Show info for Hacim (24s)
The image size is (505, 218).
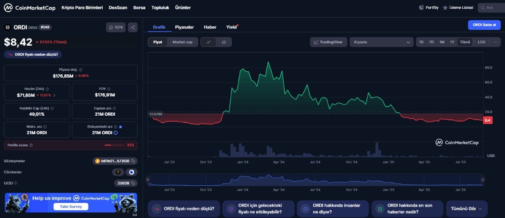click(47, 89)
